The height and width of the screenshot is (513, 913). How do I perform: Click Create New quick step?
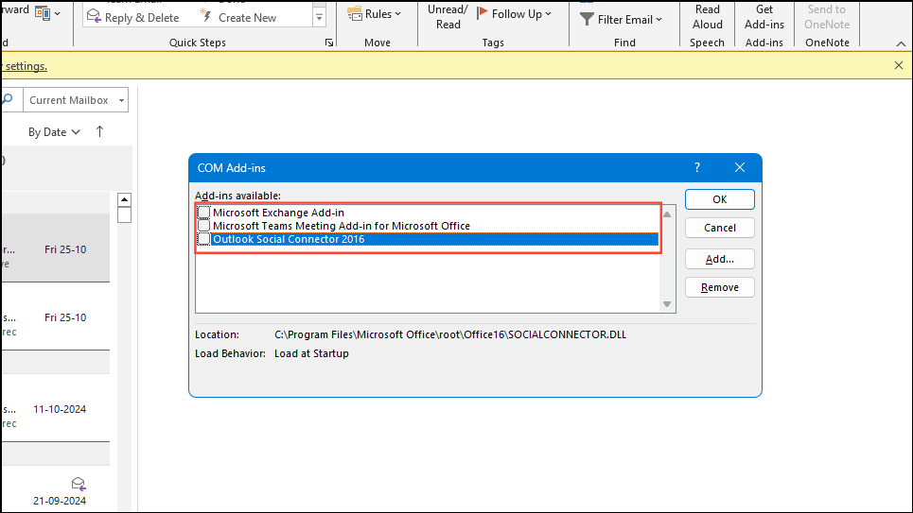[x=238, y=17]
